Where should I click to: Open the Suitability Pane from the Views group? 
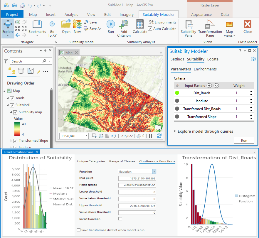click(188, 28)
